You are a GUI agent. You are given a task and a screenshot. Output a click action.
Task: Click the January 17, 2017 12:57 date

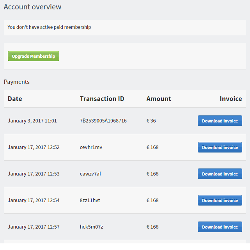(x=34, y=227)
